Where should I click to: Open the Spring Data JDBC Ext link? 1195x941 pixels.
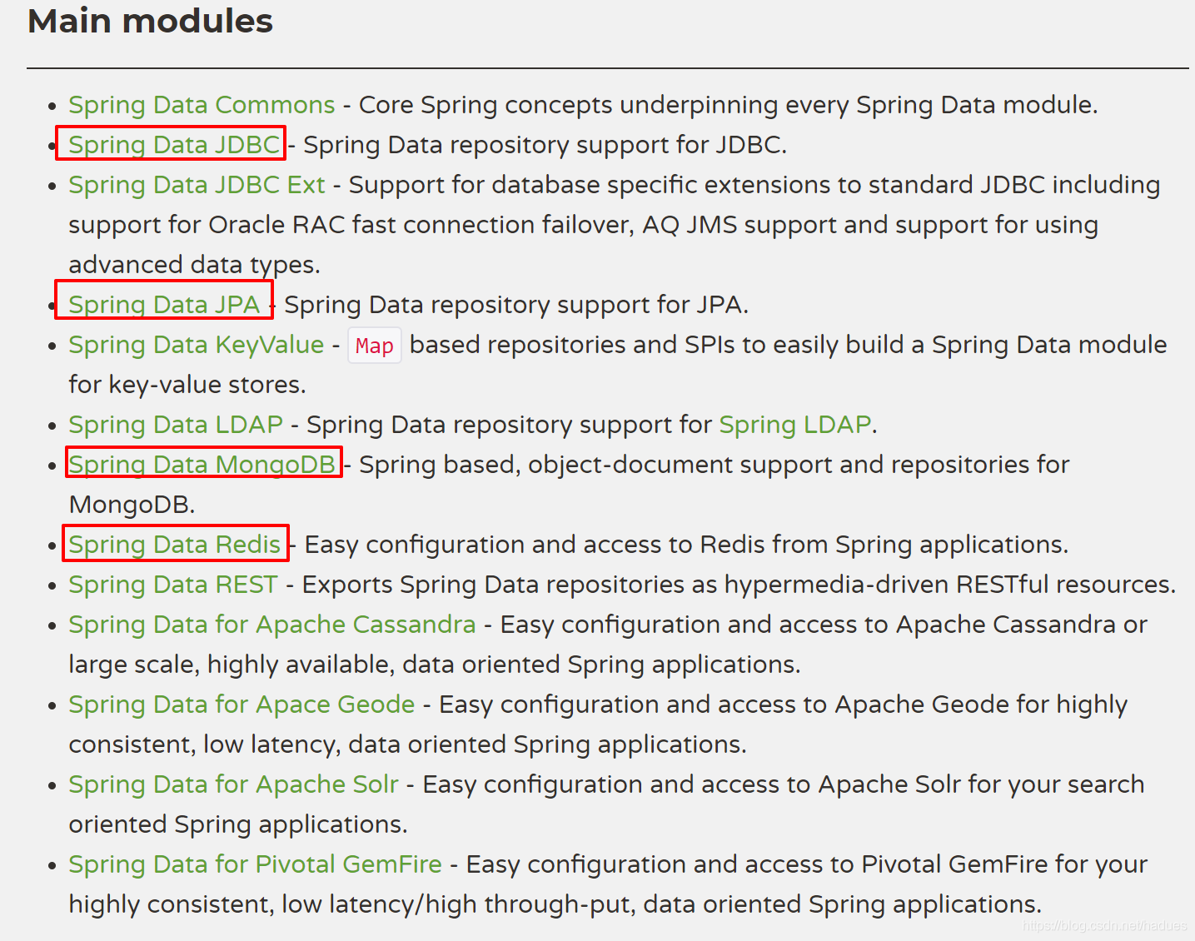click(x=196, y=184)
